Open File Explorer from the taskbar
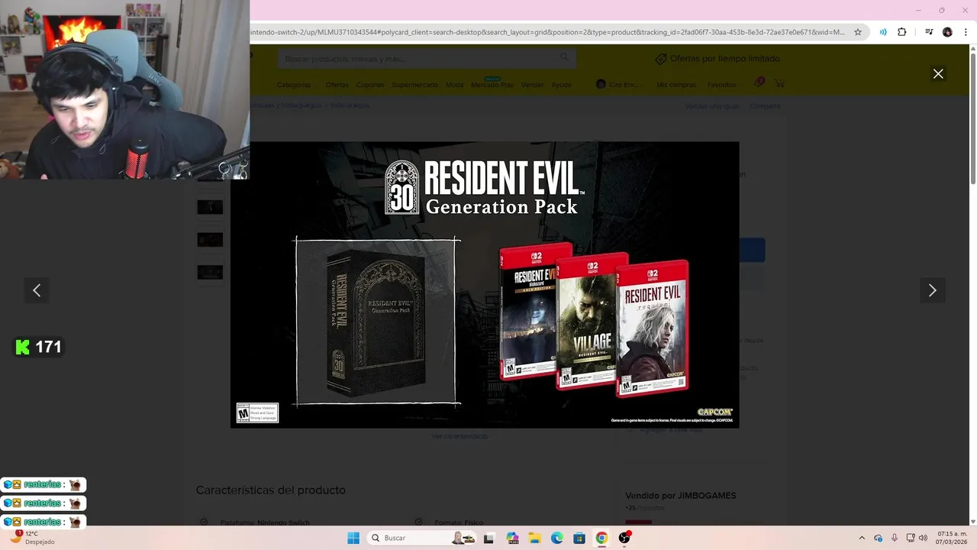Screen dimensions: 977x550 [x=535, y=538]
